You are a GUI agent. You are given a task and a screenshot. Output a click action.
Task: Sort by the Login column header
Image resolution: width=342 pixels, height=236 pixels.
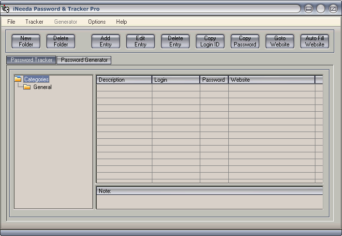tap(176, 80)
